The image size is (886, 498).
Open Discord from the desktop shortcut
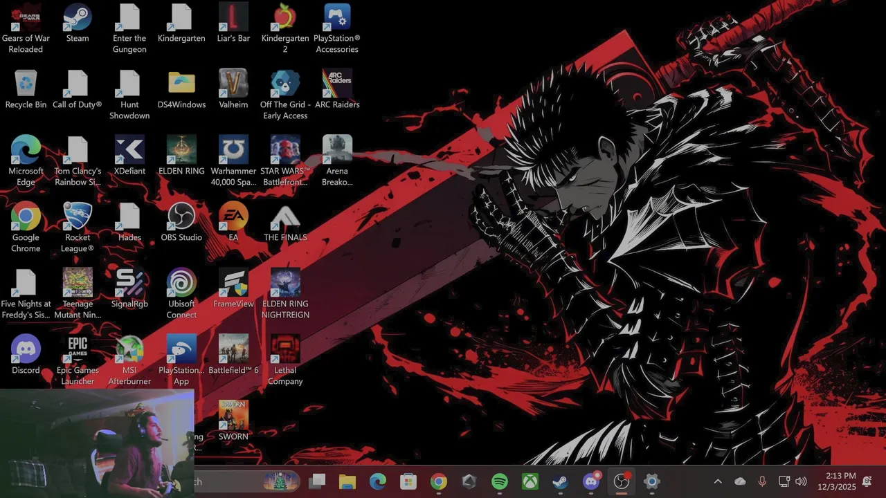(x=26, y=356)
